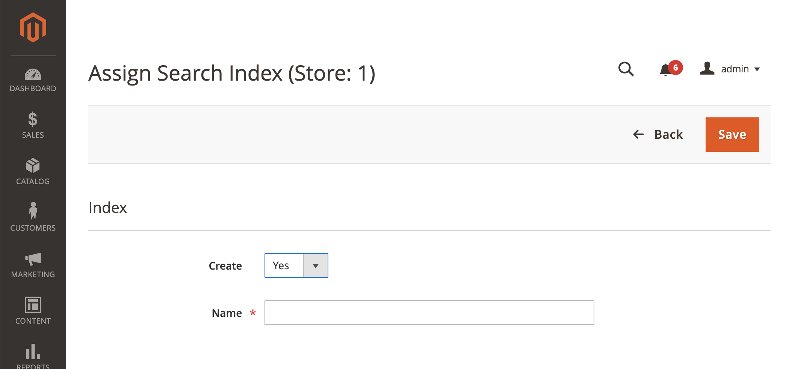The width and height of the screenshot is (792, 369).
Task: Click the admin user avatar icon
Action: [707, 69]
